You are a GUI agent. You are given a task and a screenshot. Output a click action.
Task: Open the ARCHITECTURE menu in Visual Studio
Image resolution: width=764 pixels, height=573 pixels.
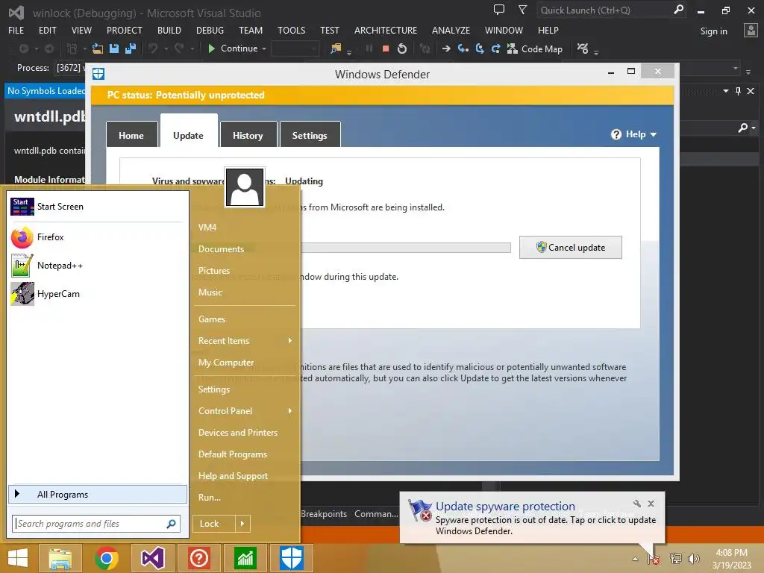(386, 30)
